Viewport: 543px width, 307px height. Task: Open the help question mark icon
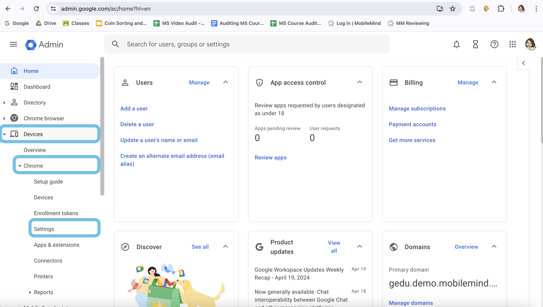point(494,44)
